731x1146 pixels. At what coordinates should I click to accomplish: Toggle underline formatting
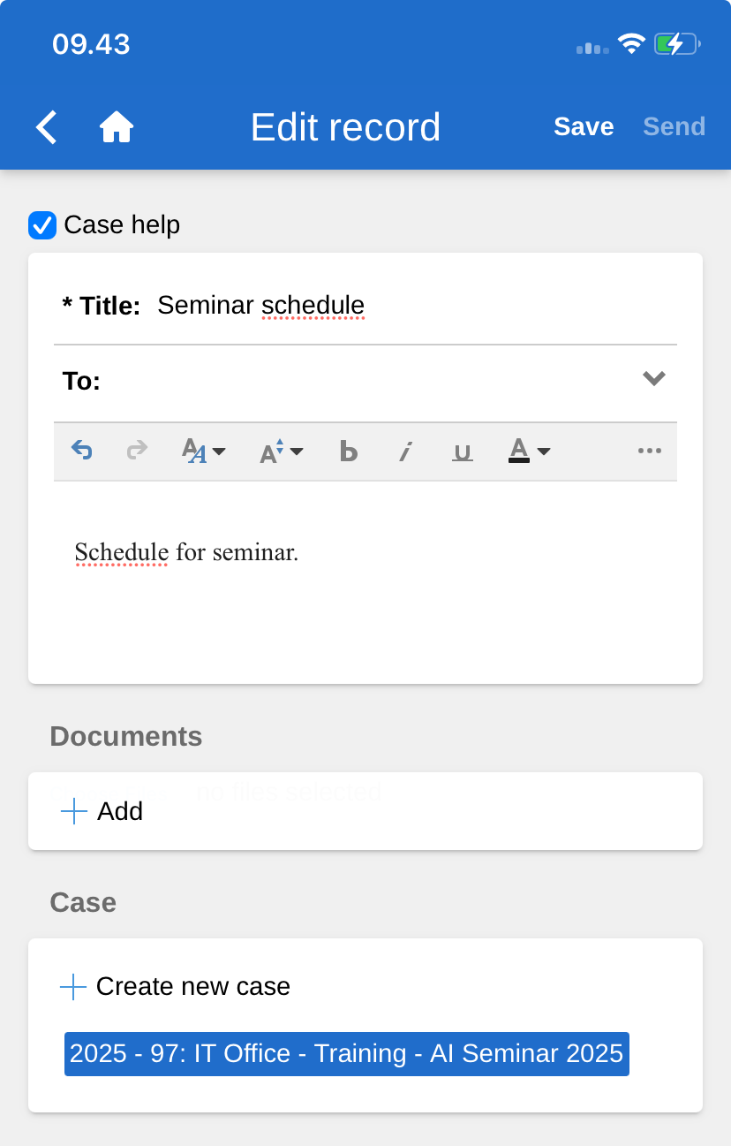tap(462, 452)
